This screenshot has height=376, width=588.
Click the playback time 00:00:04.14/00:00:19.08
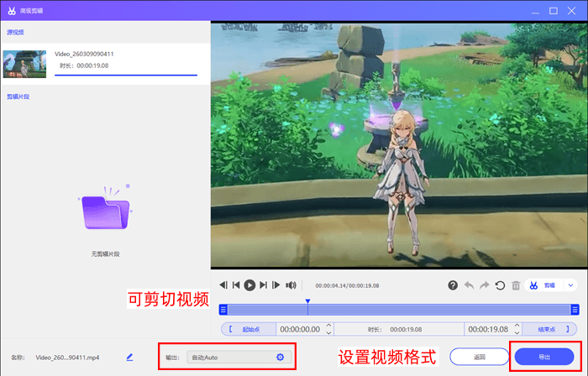point(347,285)
